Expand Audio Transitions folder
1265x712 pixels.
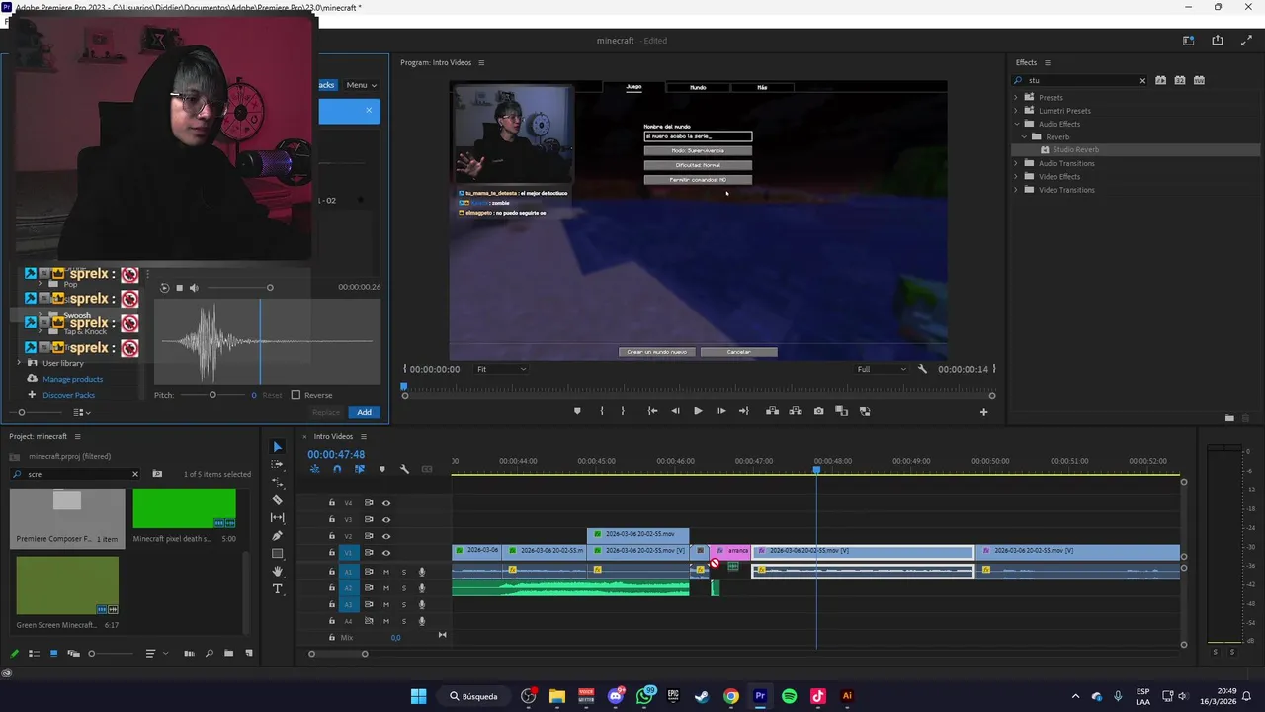1015,163
